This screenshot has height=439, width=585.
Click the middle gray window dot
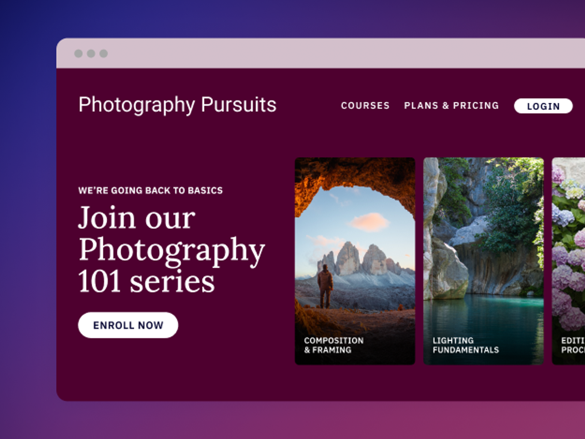tap(91, 54)
